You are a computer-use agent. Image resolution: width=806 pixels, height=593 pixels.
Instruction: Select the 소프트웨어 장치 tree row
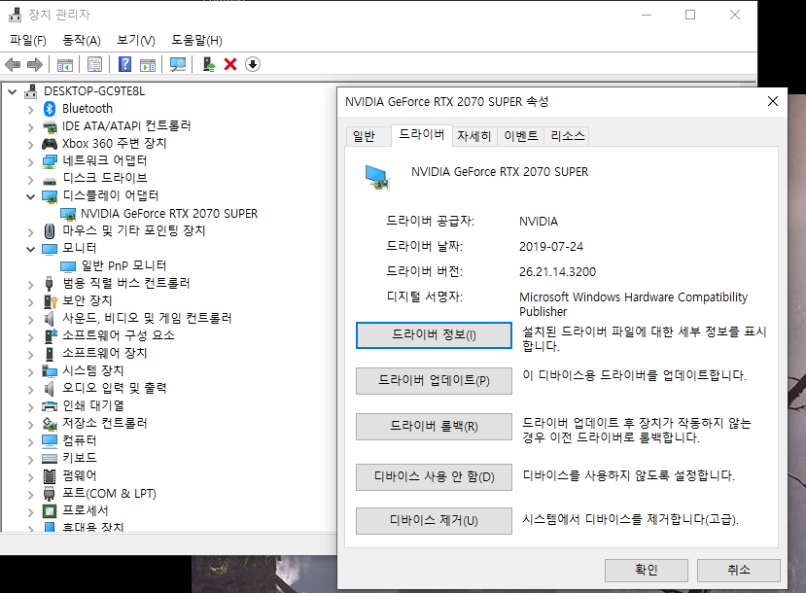click(105, 354)
